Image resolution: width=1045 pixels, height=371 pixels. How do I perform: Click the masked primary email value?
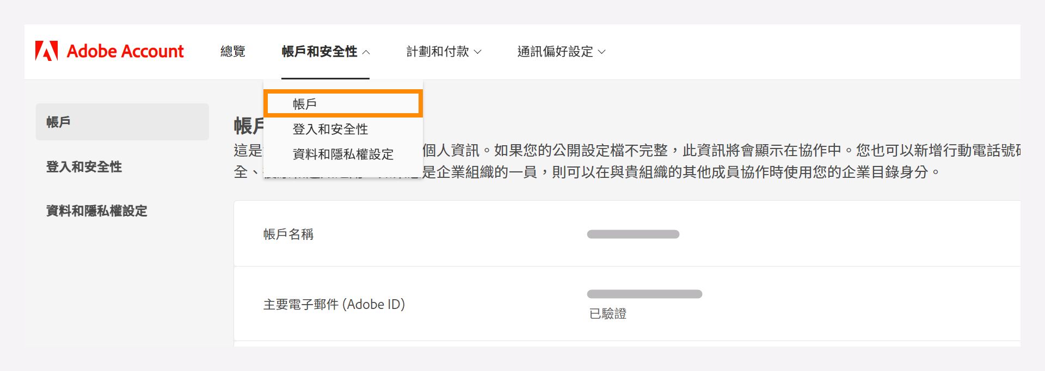point(645,294)
